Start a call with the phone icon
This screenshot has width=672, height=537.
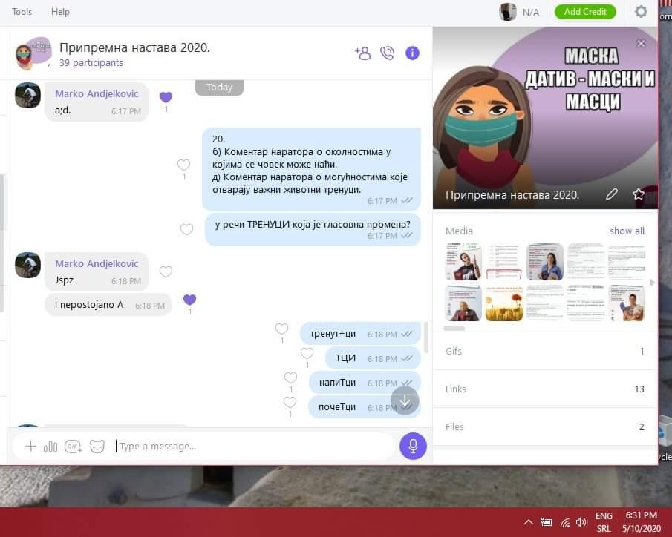coord(387,53)
